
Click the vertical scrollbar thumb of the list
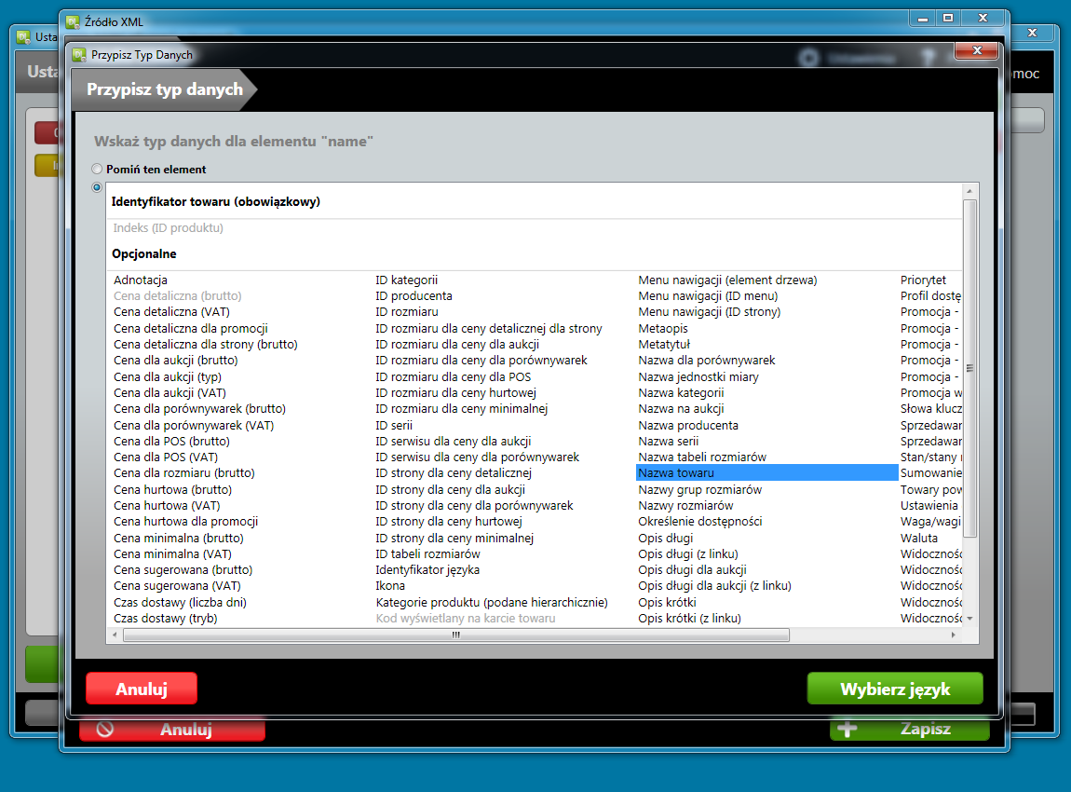(x=969, y=368)
